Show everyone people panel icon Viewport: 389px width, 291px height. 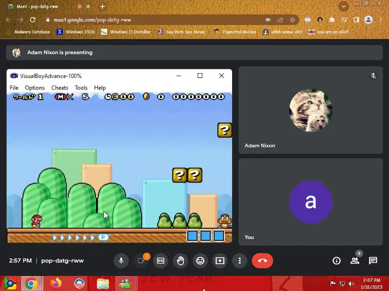[355, 261]
